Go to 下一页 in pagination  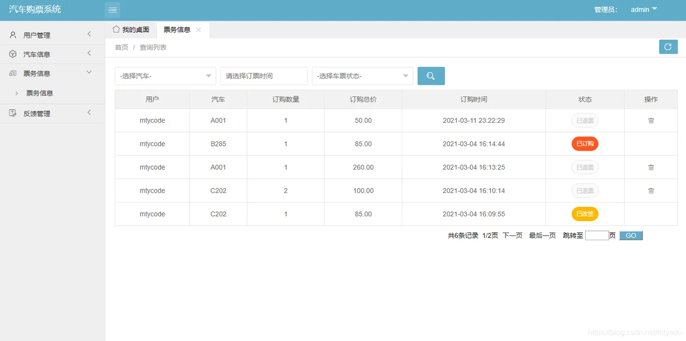513,235
